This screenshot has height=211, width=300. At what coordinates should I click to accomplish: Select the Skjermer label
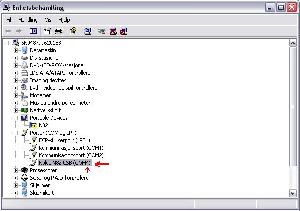(40, 185)
